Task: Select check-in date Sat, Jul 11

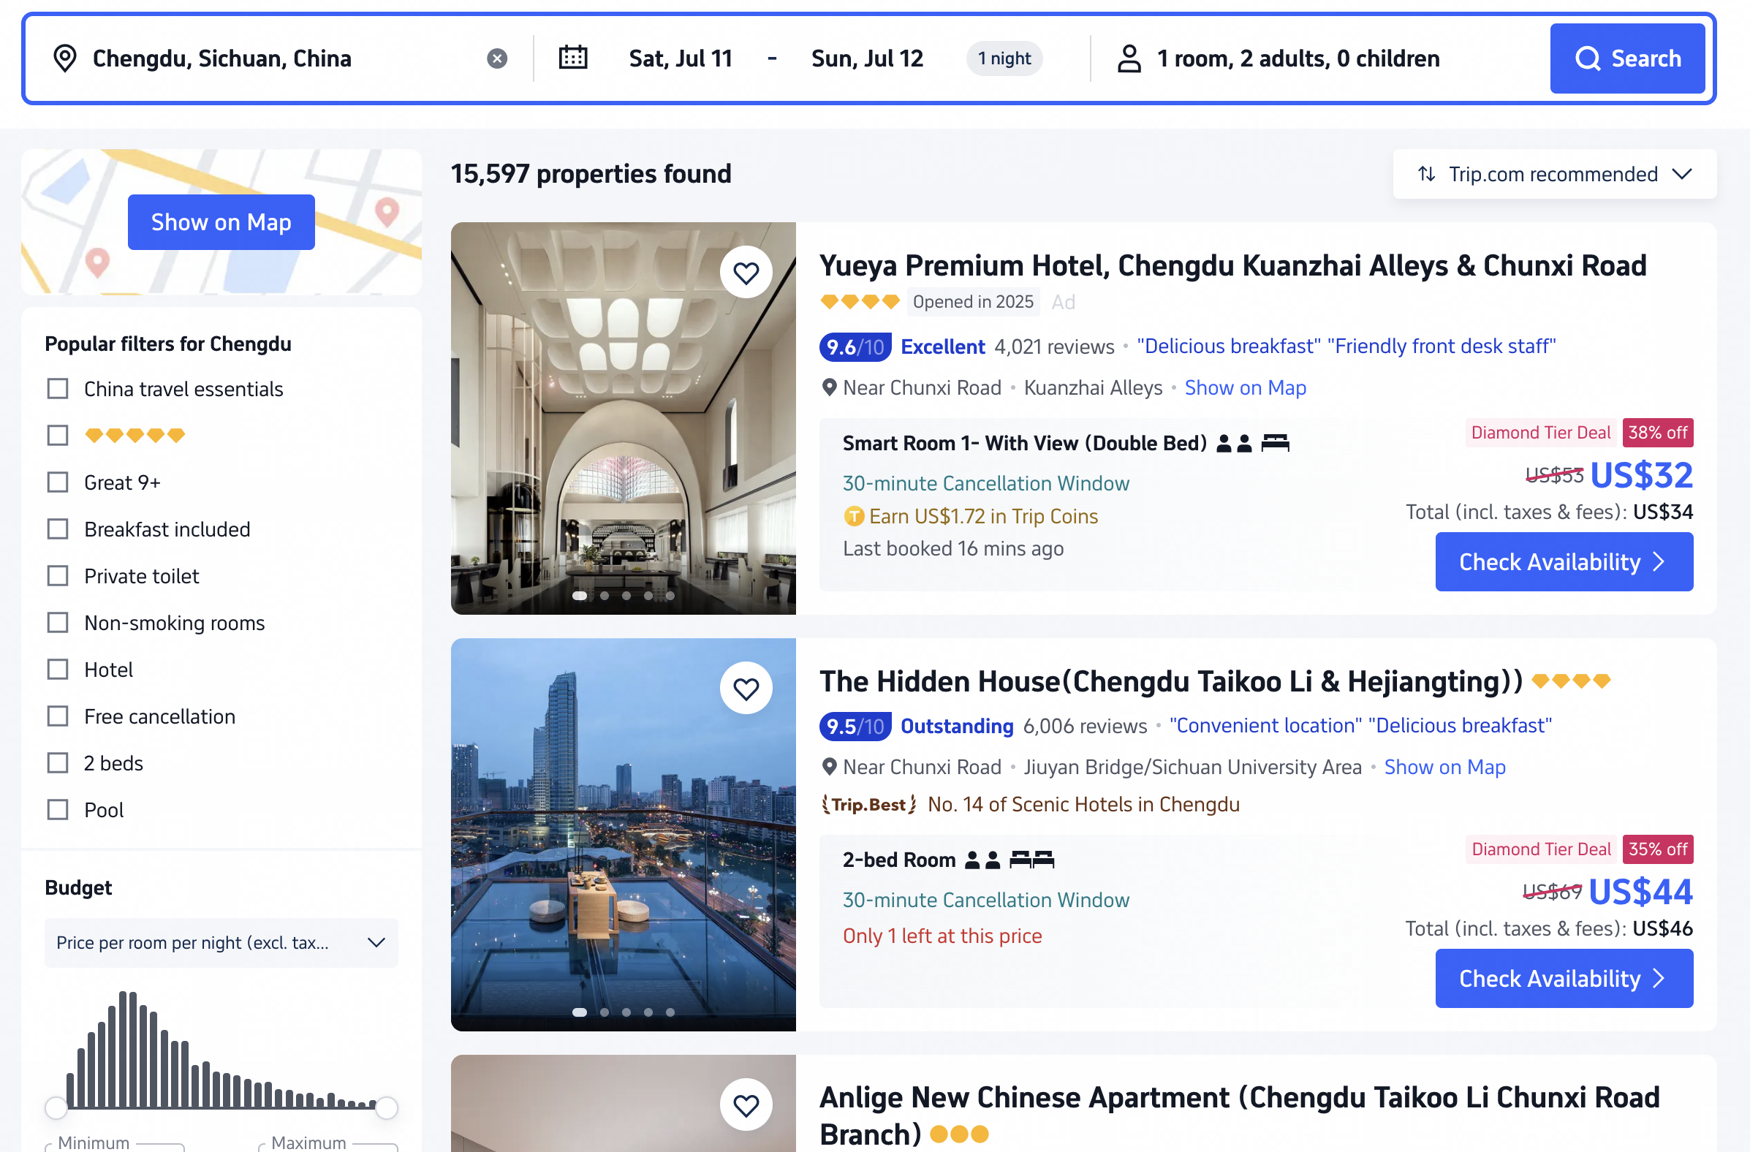Action: (681, 58)
